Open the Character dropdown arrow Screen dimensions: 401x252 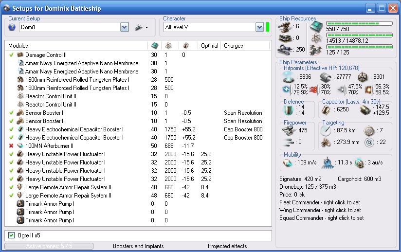click(x=259, y=27)
